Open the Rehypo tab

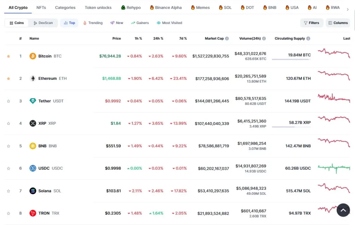pos(131,8)
